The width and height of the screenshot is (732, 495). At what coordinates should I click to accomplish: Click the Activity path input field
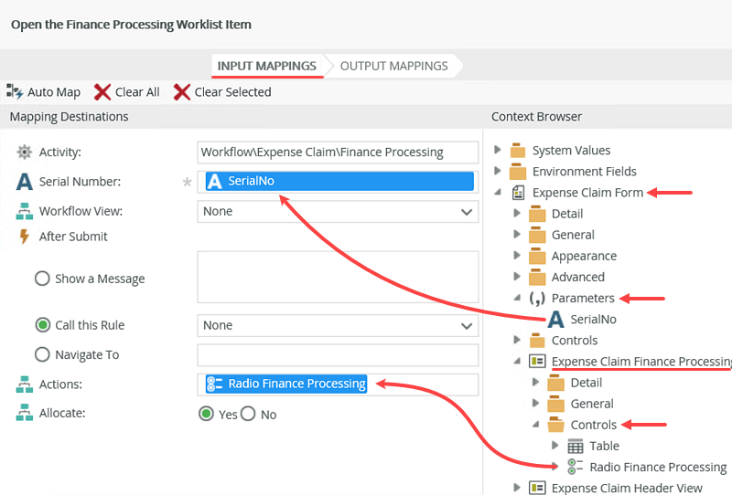[x=338, y=153]
